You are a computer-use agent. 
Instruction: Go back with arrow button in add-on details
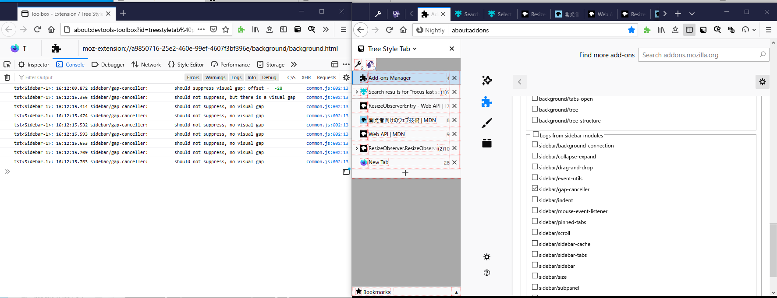coord(520,82)
